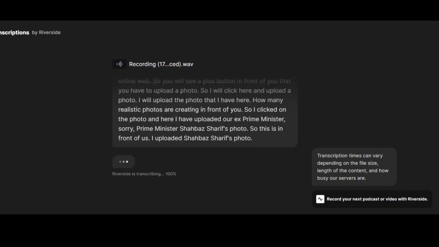Click the 100% transcription progress value

point(171,174)
